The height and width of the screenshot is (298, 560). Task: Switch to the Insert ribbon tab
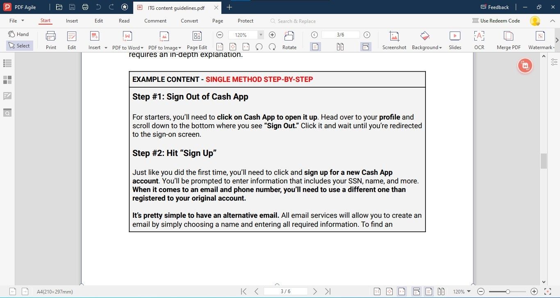[x=72, y=21]
